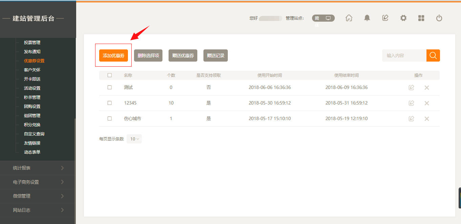461x224 pixels.
Task: Focus the 输入内容 search field
Action: click(x=404, y=55)
